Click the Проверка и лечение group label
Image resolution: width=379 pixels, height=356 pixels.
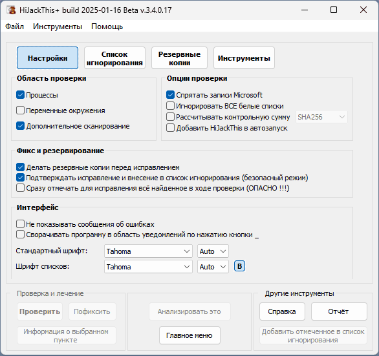50,293
